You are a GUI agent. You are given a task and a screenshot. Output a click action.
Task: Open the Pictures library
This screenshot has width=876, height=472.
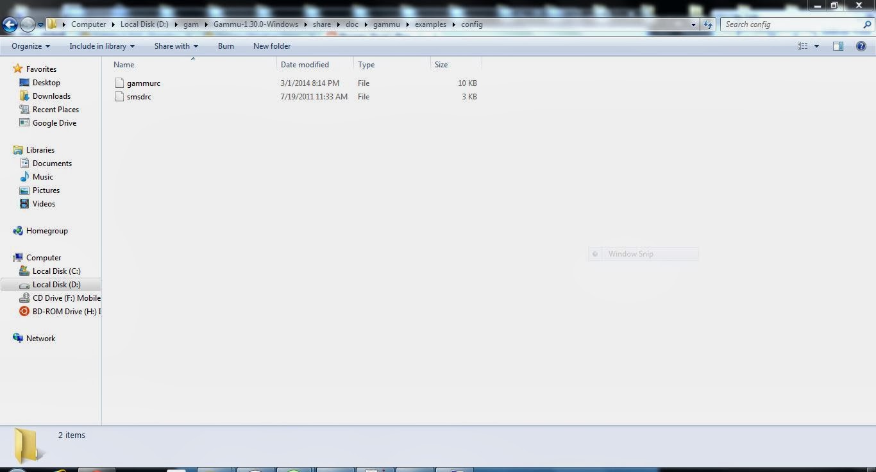point(46,190)
